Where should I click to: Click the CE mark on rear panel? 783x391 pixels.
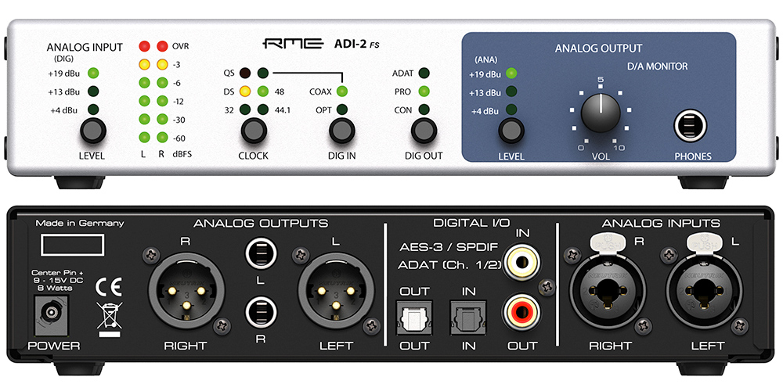(x=108, y=287)
